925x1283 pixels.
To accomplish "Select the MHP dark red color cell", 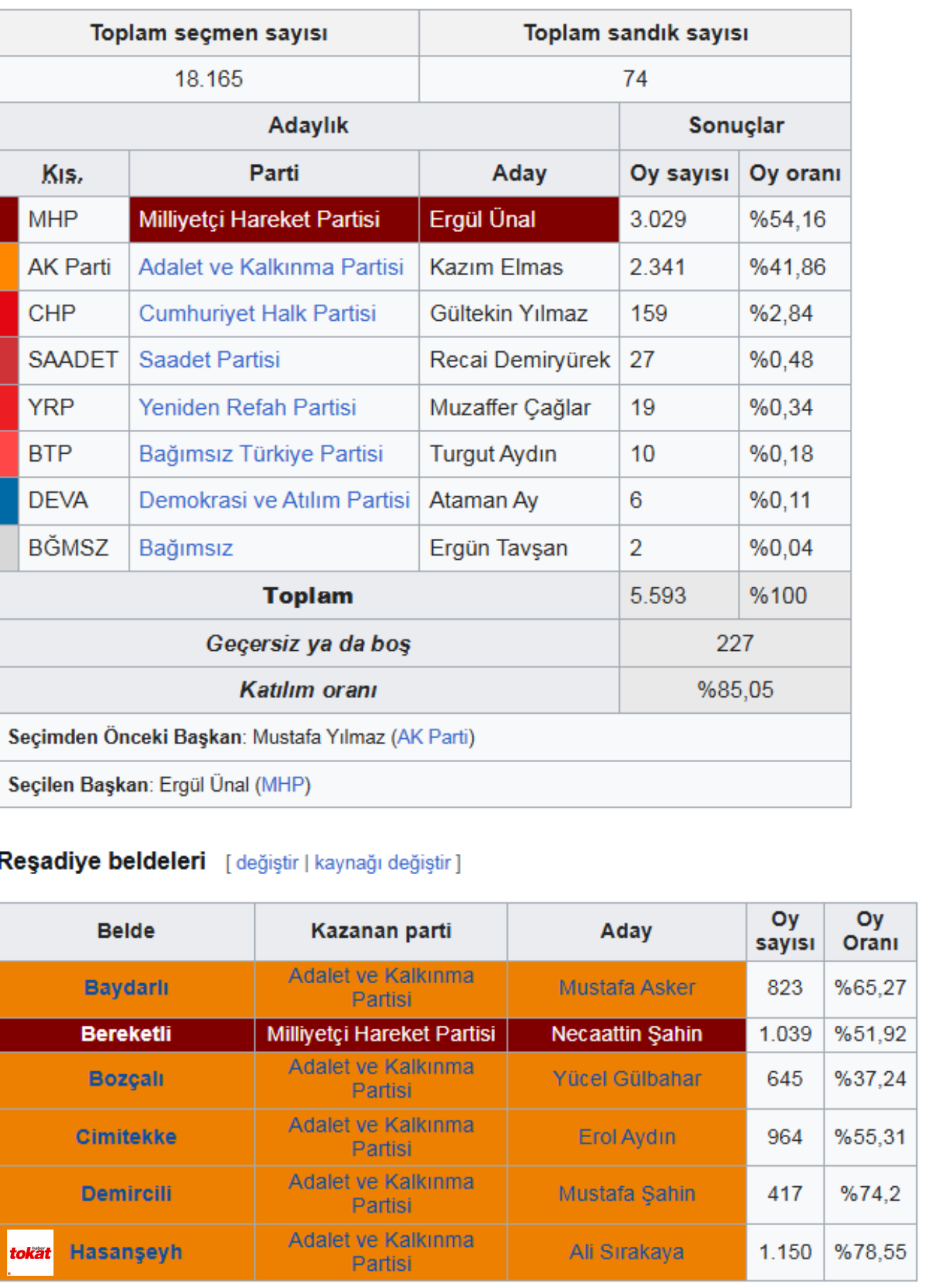I will click(9, 219).
